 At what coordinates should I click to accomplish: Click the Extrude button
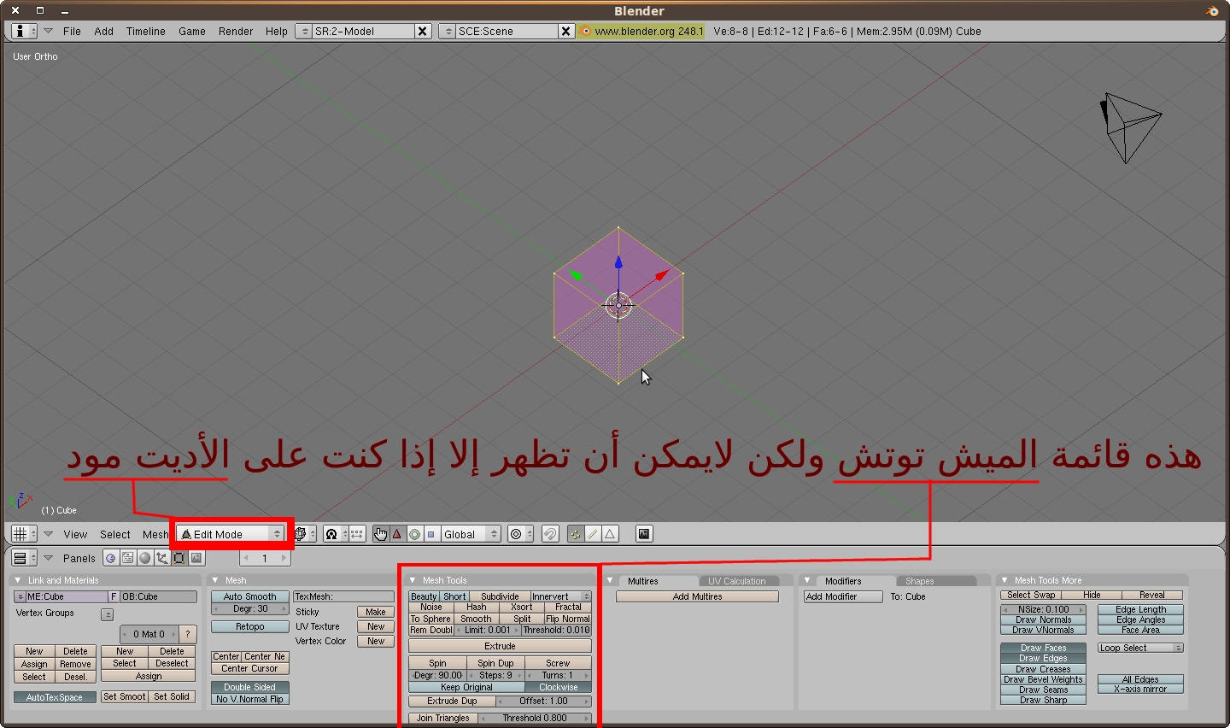pos(500,646)
